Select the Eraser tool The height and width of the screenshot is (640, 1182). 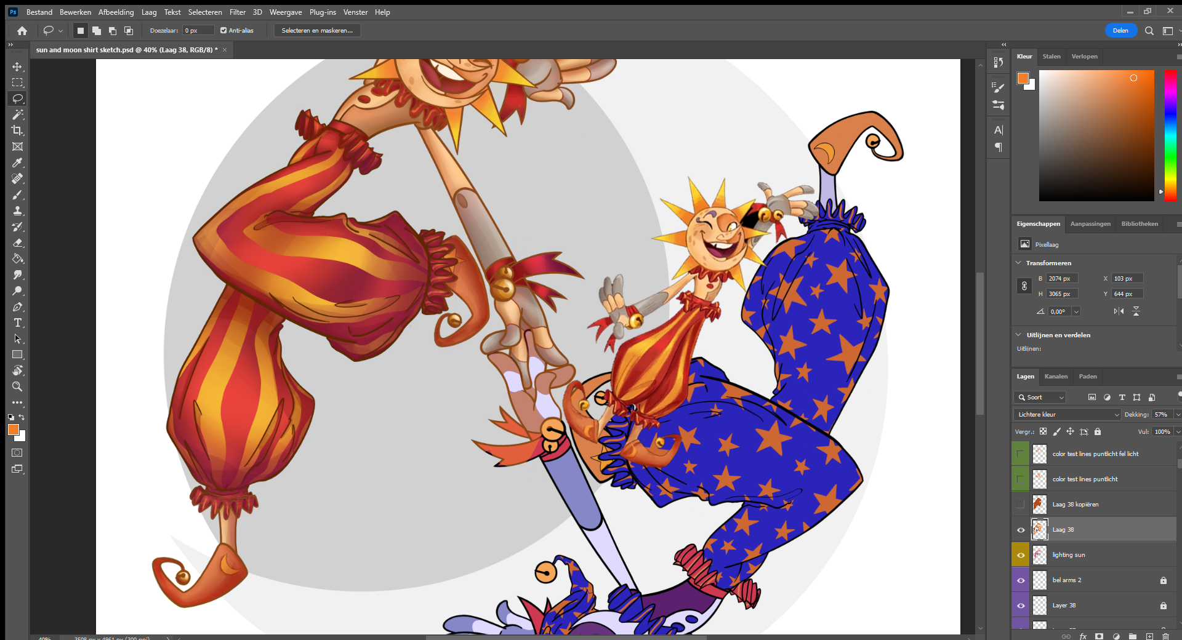coord(17,242)
